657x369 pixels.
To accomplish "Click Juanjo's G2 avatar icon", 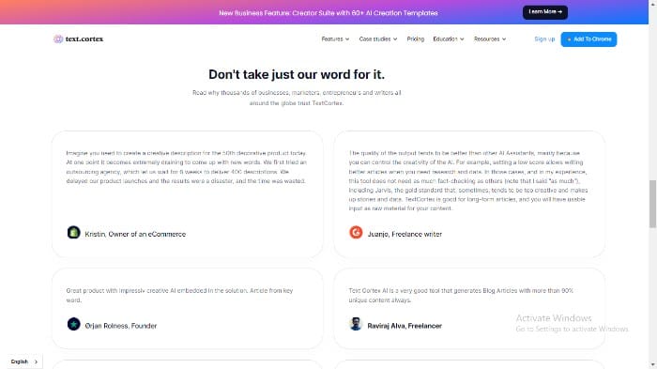I will point(356,232).
